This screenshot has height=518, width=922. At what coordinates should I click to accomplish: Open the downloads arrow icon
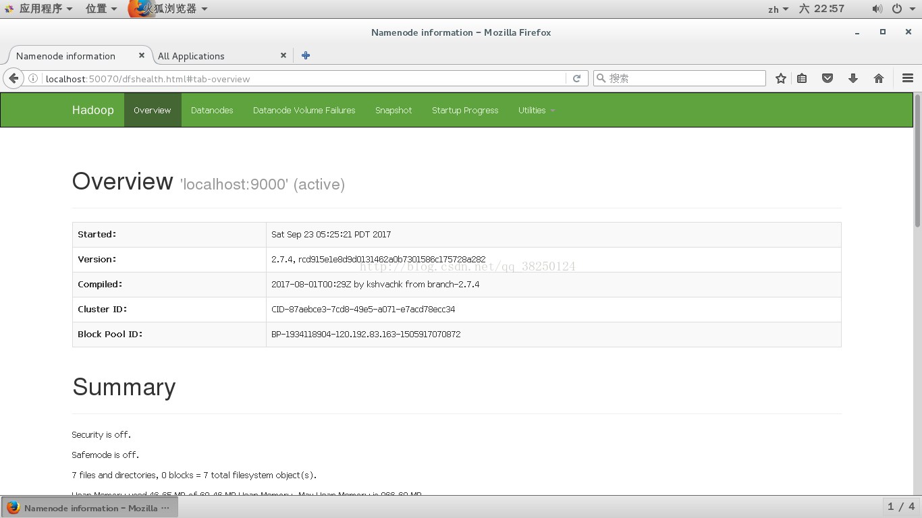(x=853, y=79)
